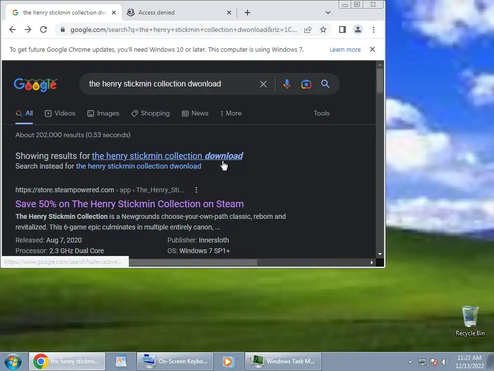Click the Show desktop button
Image resolution: width=494 pixels, height=371 pixels.
click(x=491, y=362)
